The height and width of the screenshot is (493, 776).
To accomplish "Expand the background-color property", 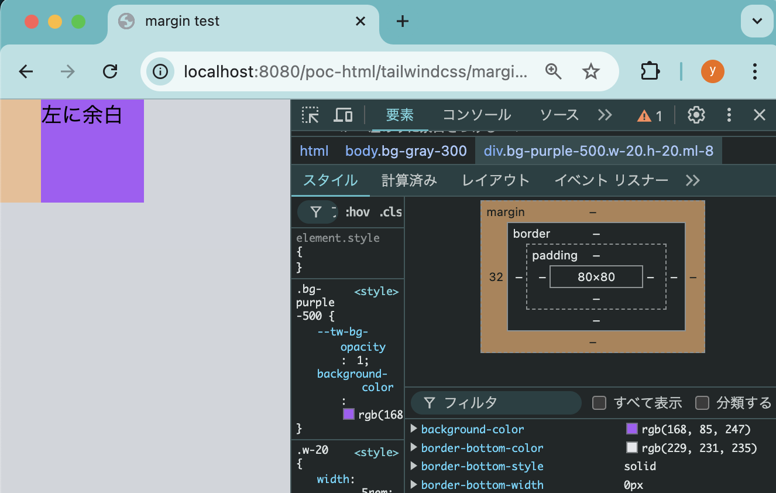I will pos(414,429).
